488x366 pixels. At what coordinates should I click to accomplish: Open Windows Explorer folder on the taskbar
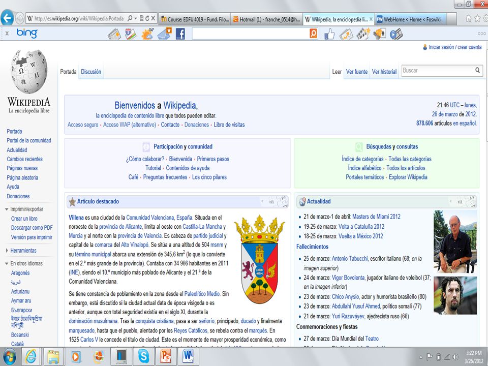click(53, 357)
